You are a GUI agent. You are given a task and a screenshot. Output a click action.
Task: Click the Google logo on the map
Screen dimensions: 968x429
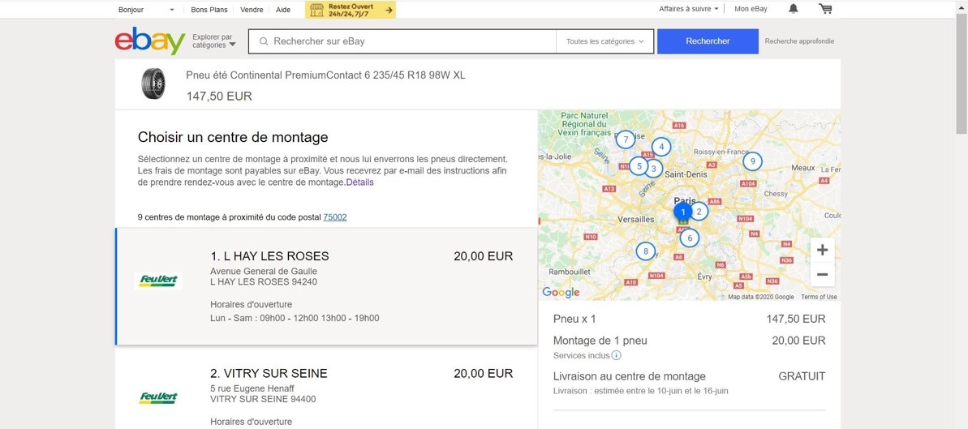point(561,293)
